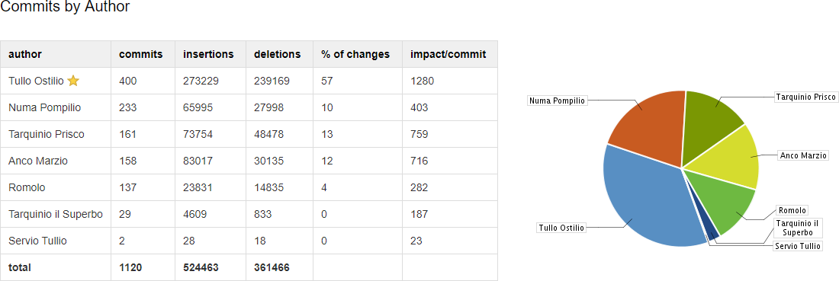Click the gold star next to Tullo Ostilio
The height and width of the screenshot is (281, 839).
73,81
